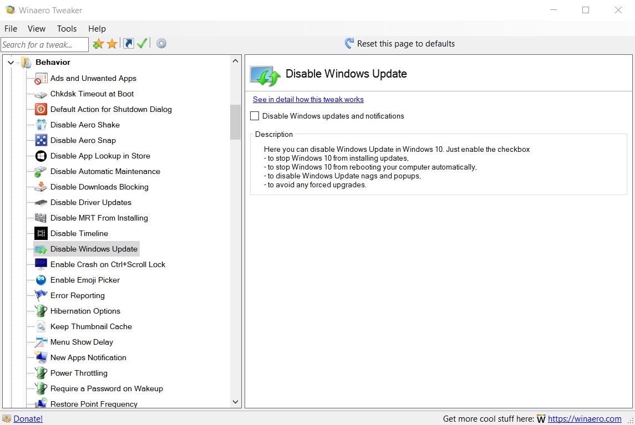
Task: Click the Disable Driver Updates chip icon
Action: point(41,202)
